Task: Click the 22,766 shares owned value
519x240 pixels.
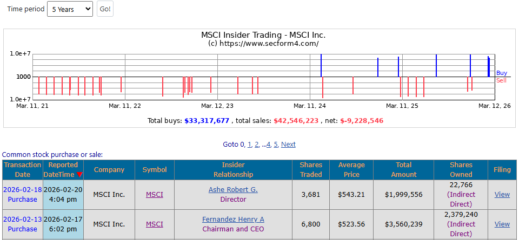Action: [x=461, y=184]
